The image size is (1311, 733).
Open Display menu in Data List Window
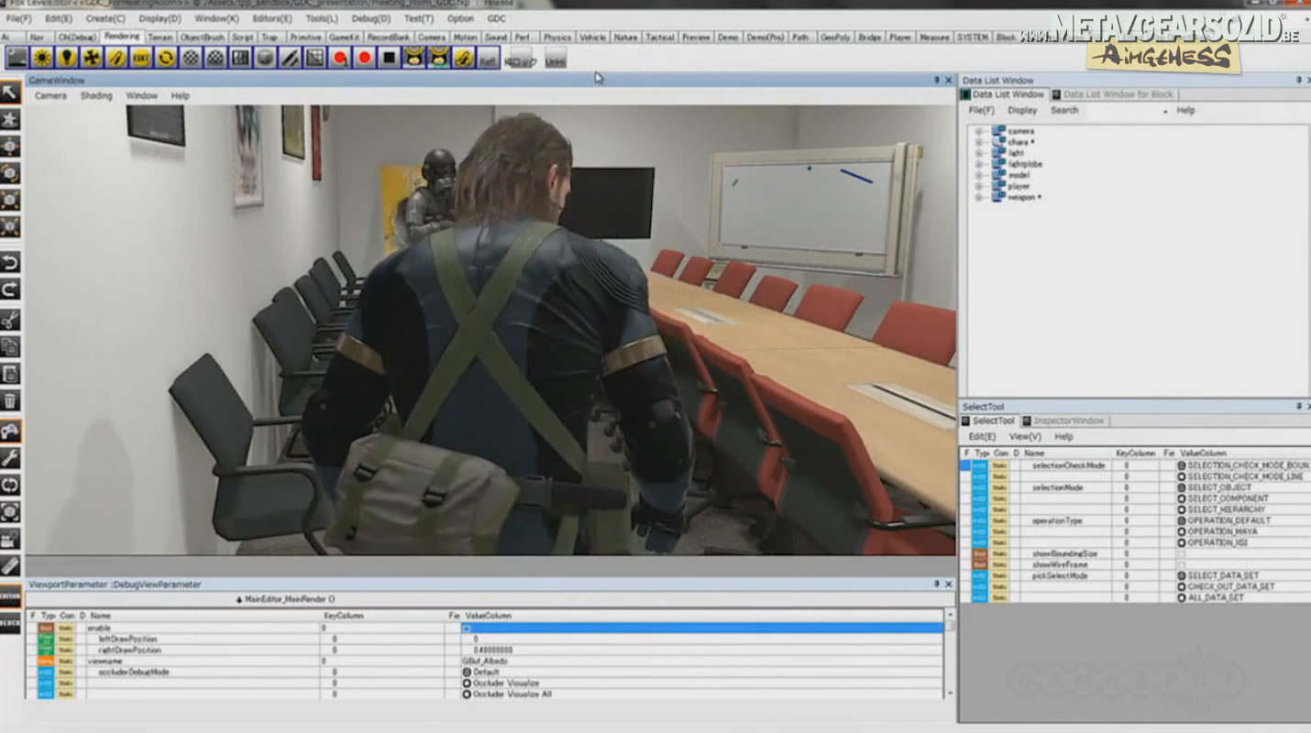1022,111
